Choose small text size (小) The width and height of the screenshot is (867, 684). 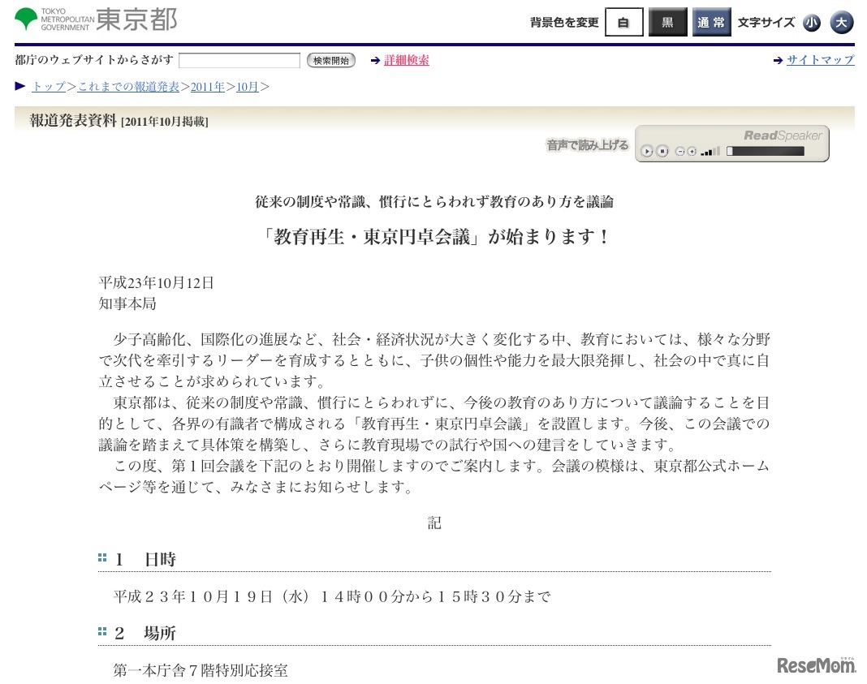coord(812,23)
